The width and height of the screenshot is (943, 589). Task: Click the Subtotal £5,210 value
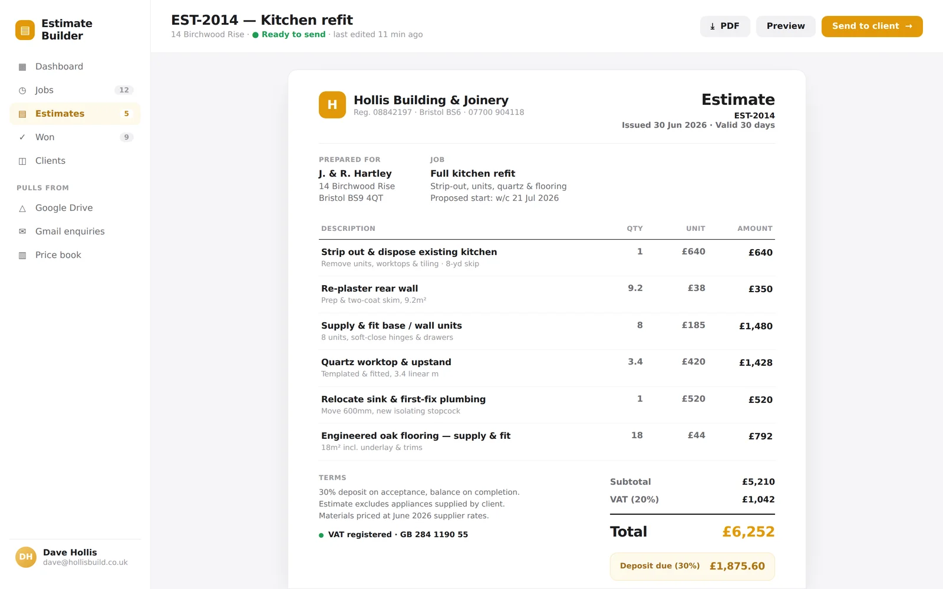(x=759, y=482)
